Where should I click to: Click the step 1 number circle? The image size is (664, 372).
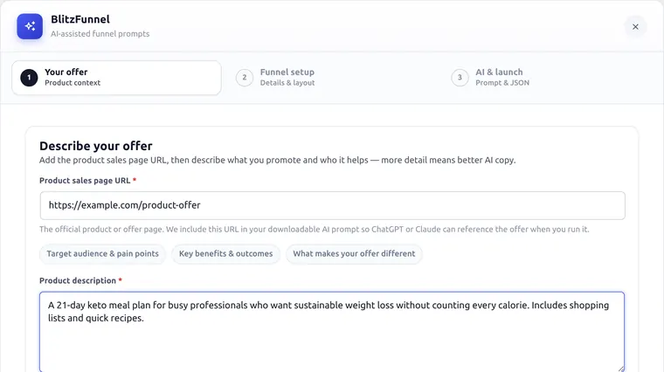[29, 78]
